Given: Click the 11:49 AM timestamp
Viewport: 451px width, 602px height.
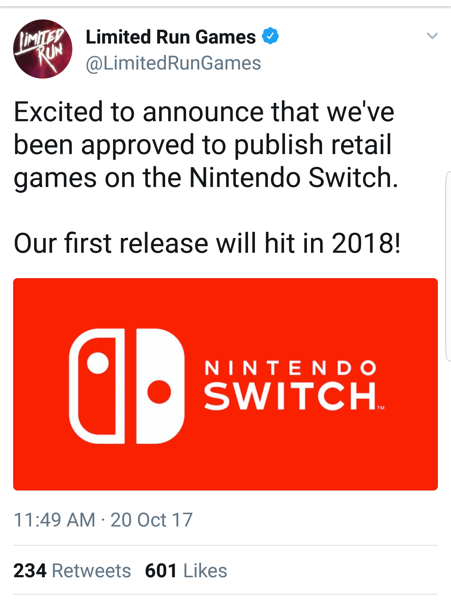Looking at the screenshot, I should tap(54, 520).
